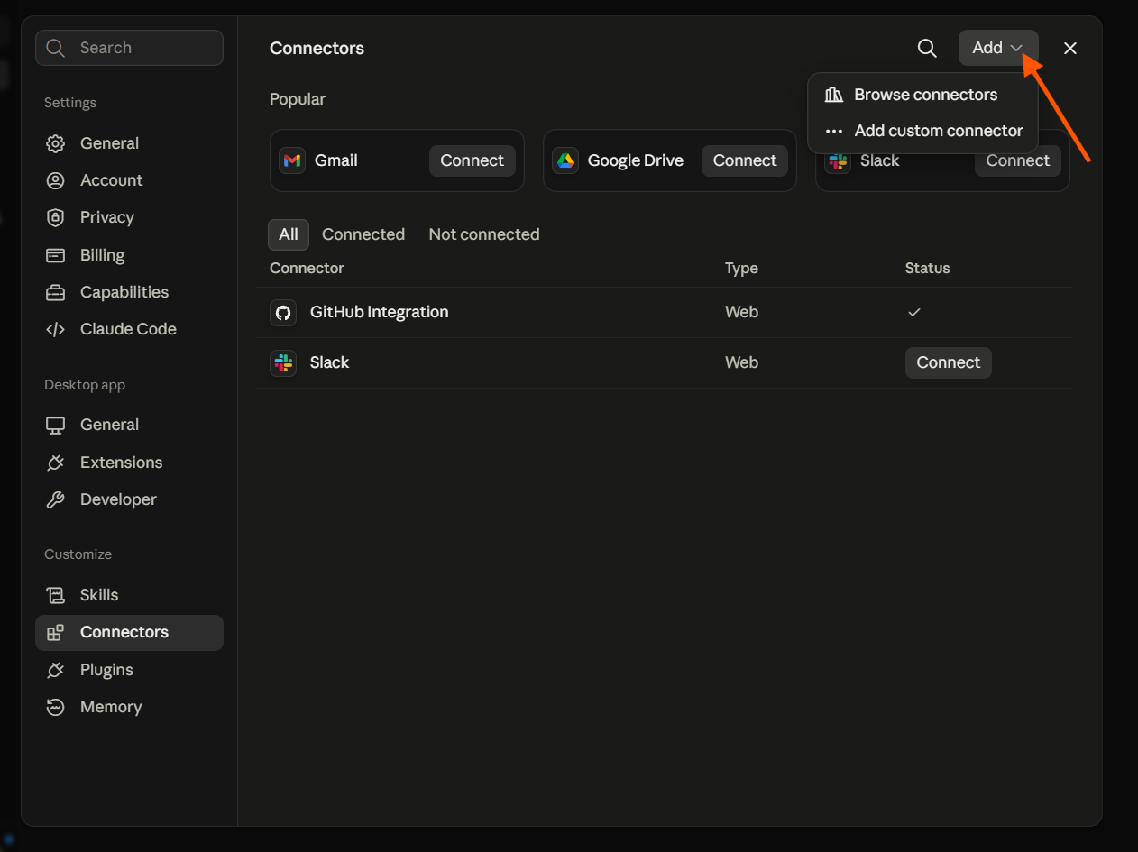This screenshot has width=1138, height=852.
Task: Open the Memory history icon
Action: (x=55, y=707)
